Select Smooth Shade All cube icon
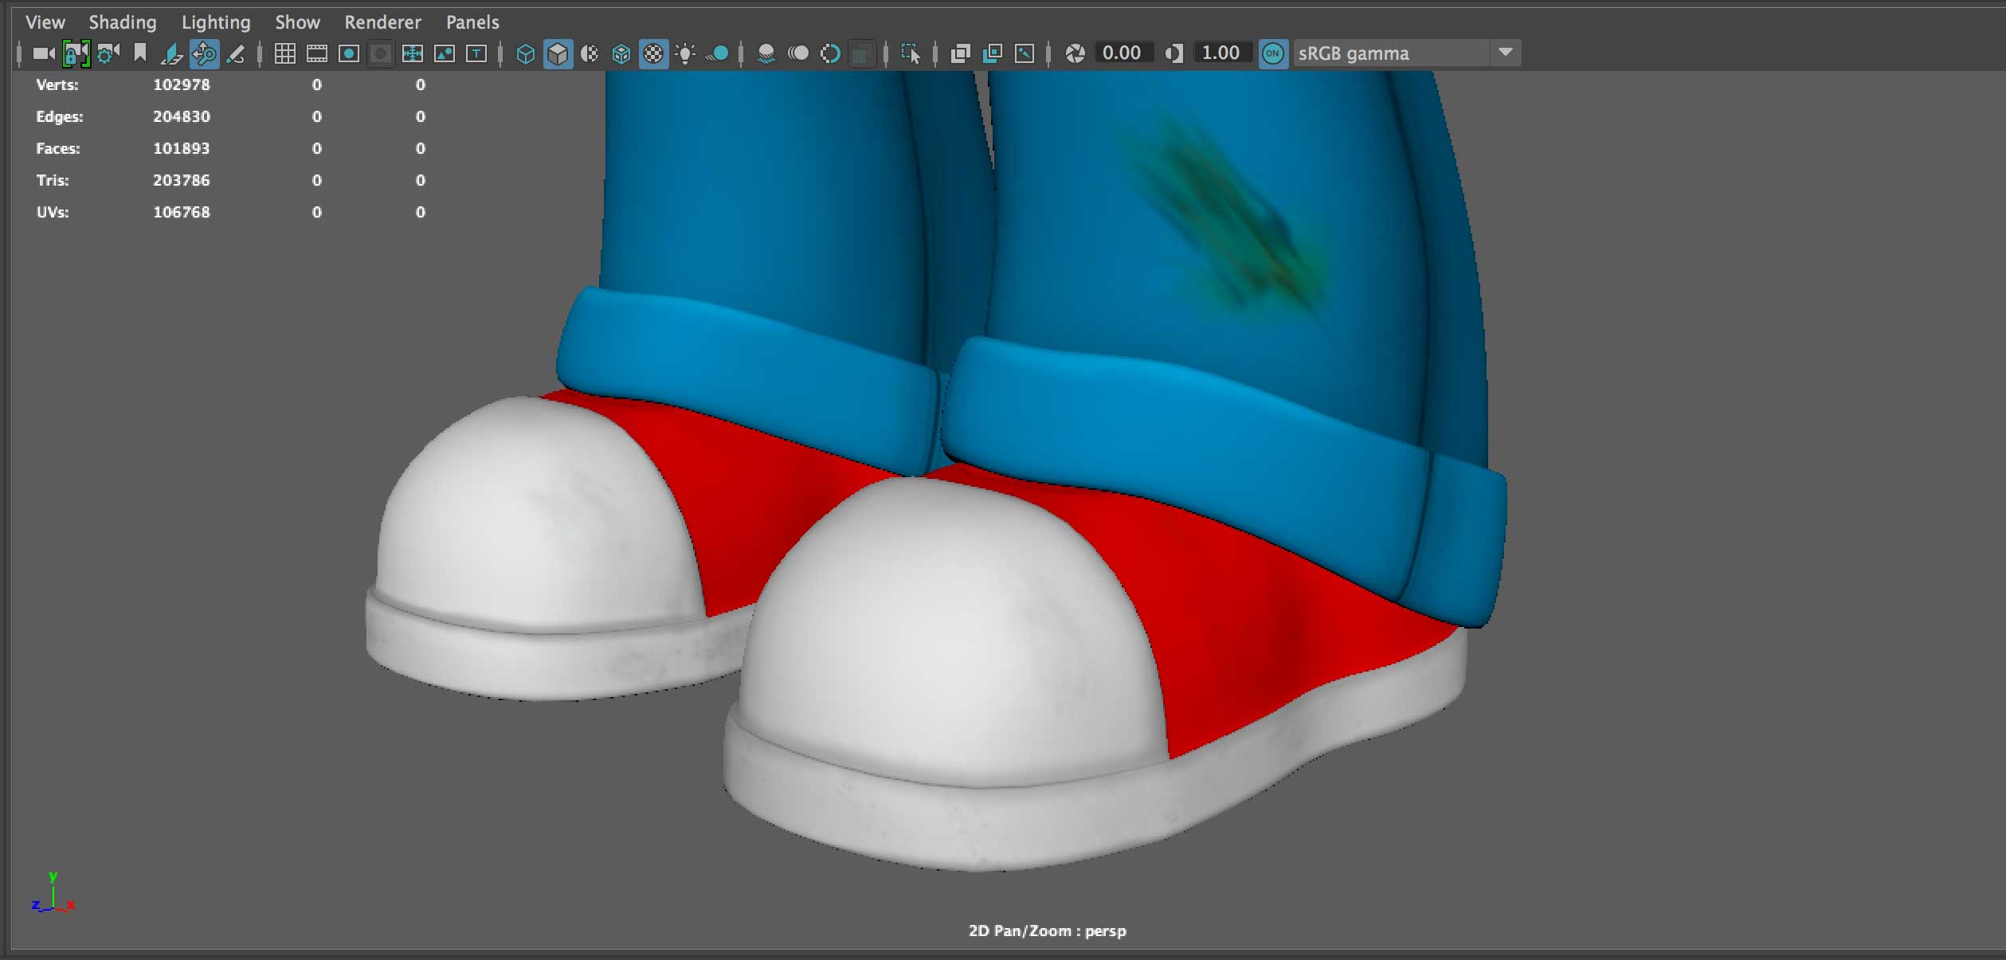The image size is (2006, 960). 558,53
